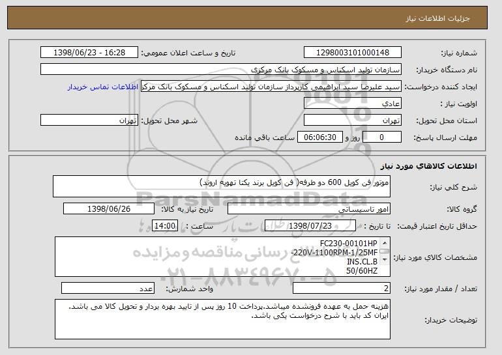Click the جزئیات اطلاعات نیاز header title
502x355 pixels.
click(x=437, y=18)
